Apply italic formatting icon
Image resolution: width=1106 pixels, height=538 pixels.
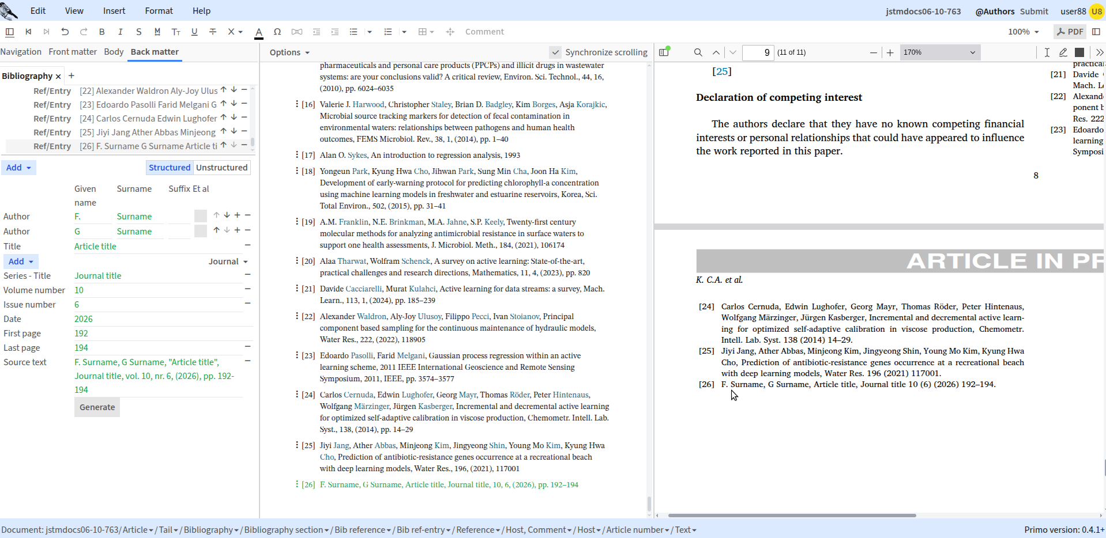click(x=120, y=32)
